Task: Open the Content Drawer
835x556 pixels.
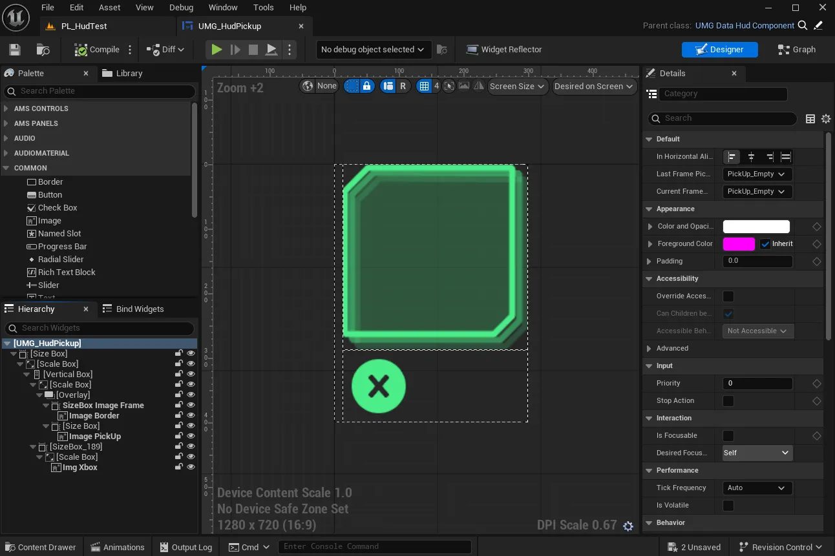Action: pyautogui.click(x=40, y=547)
